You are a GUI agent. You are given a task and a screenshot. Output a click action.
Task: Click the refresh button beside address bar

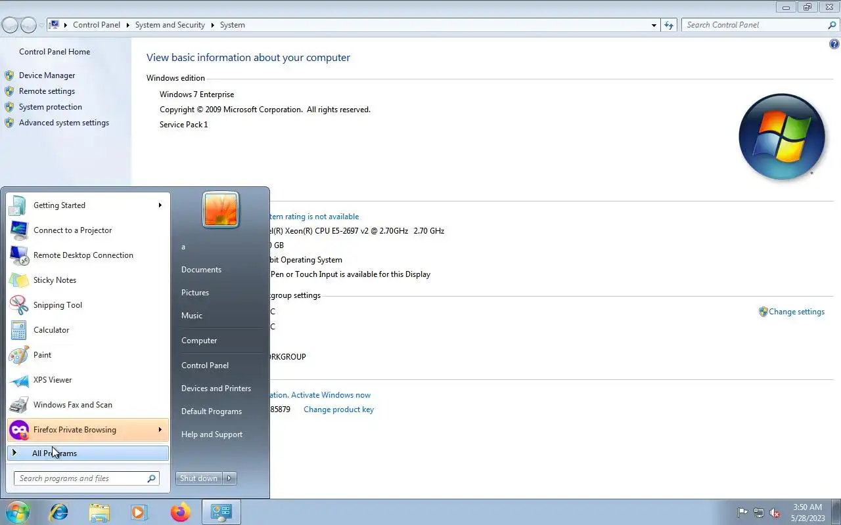669,25
